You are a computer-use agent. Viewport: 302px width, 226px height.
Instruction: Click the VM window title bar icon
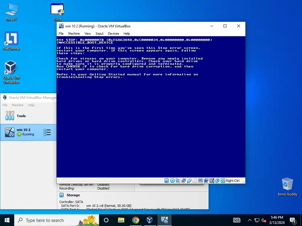click(61, 26)
